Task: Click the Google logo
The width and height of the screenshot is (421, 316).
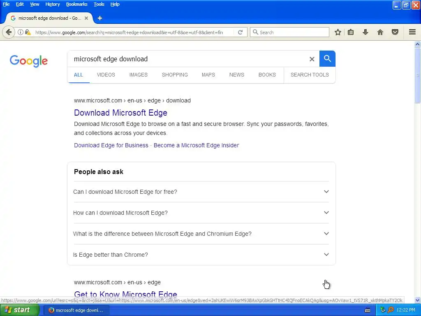Action: pos(28,61)
